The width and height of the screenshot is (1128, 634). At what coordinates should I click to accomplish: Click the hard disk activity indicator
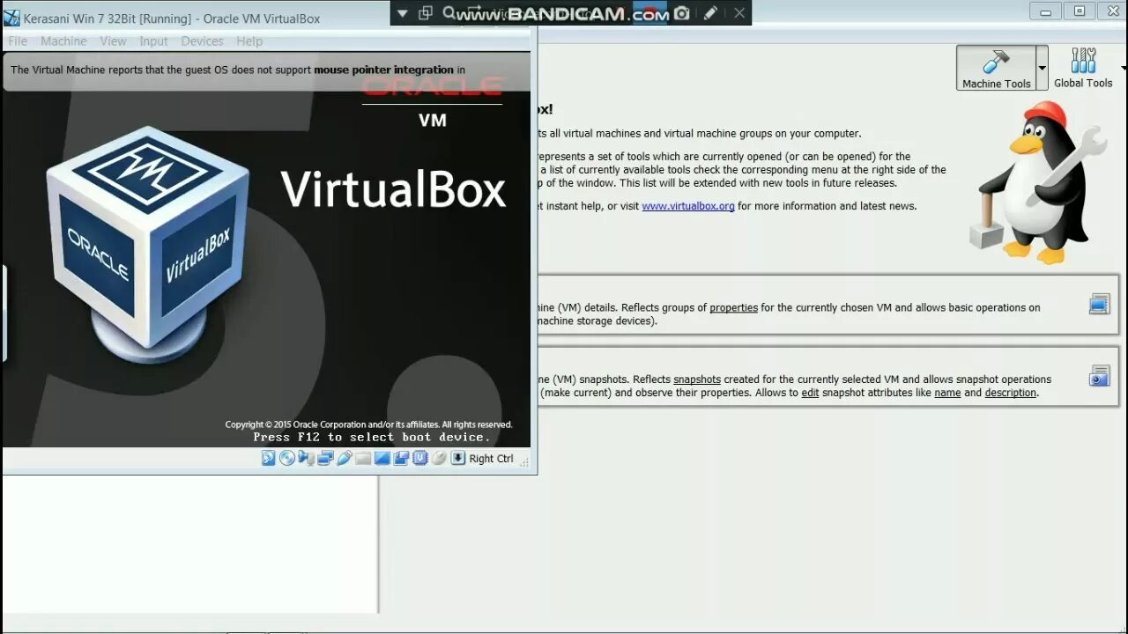pos(268,458)
